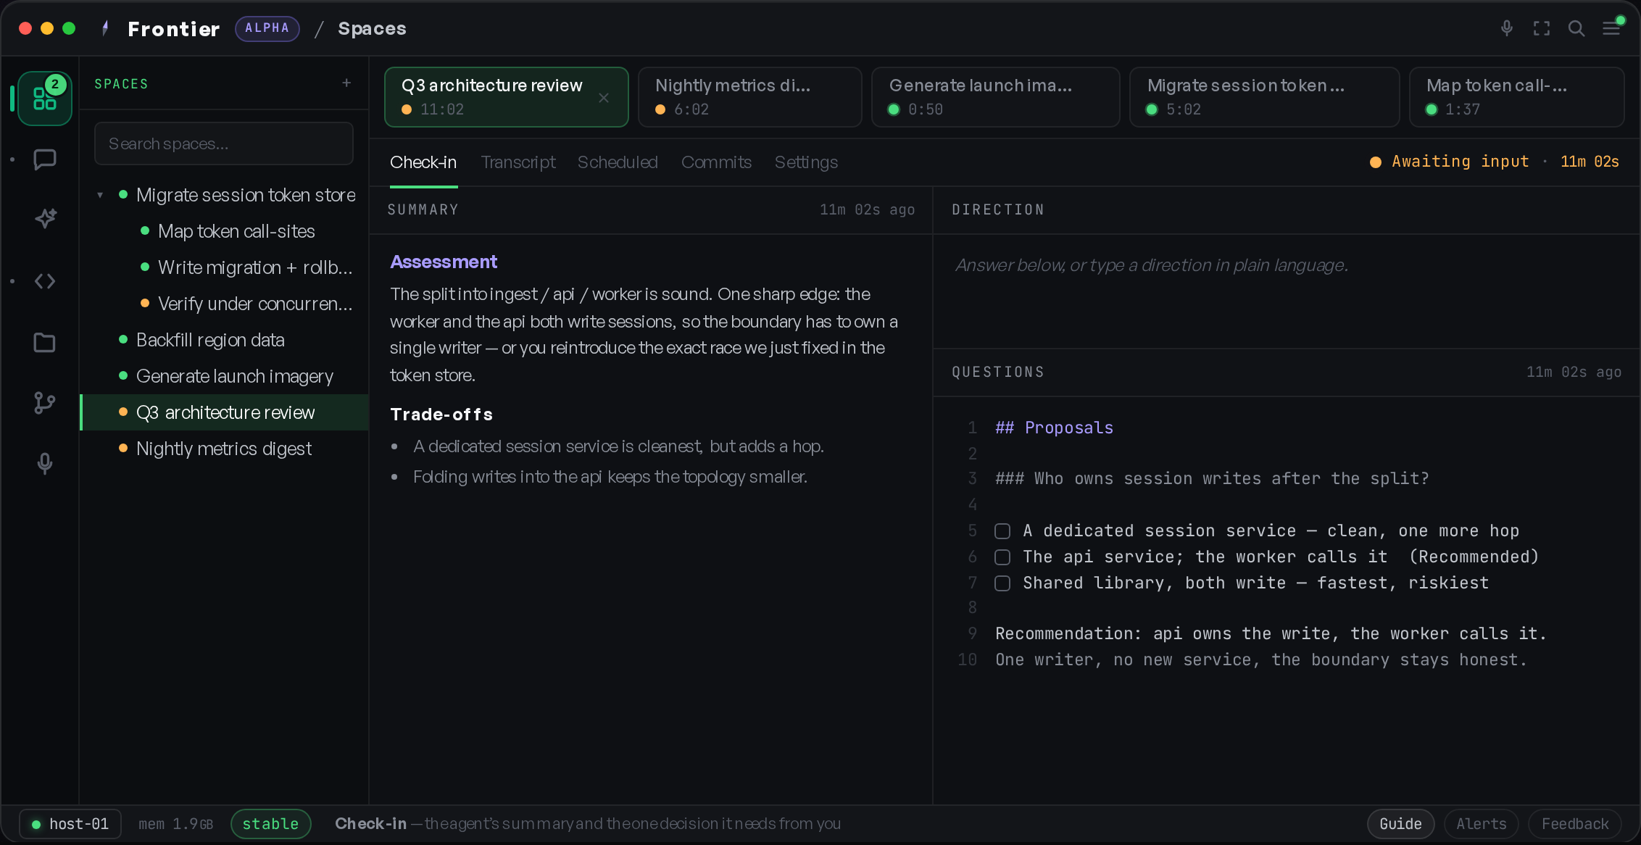Toggle fullscreen with the frame icon

[1542, 28]
